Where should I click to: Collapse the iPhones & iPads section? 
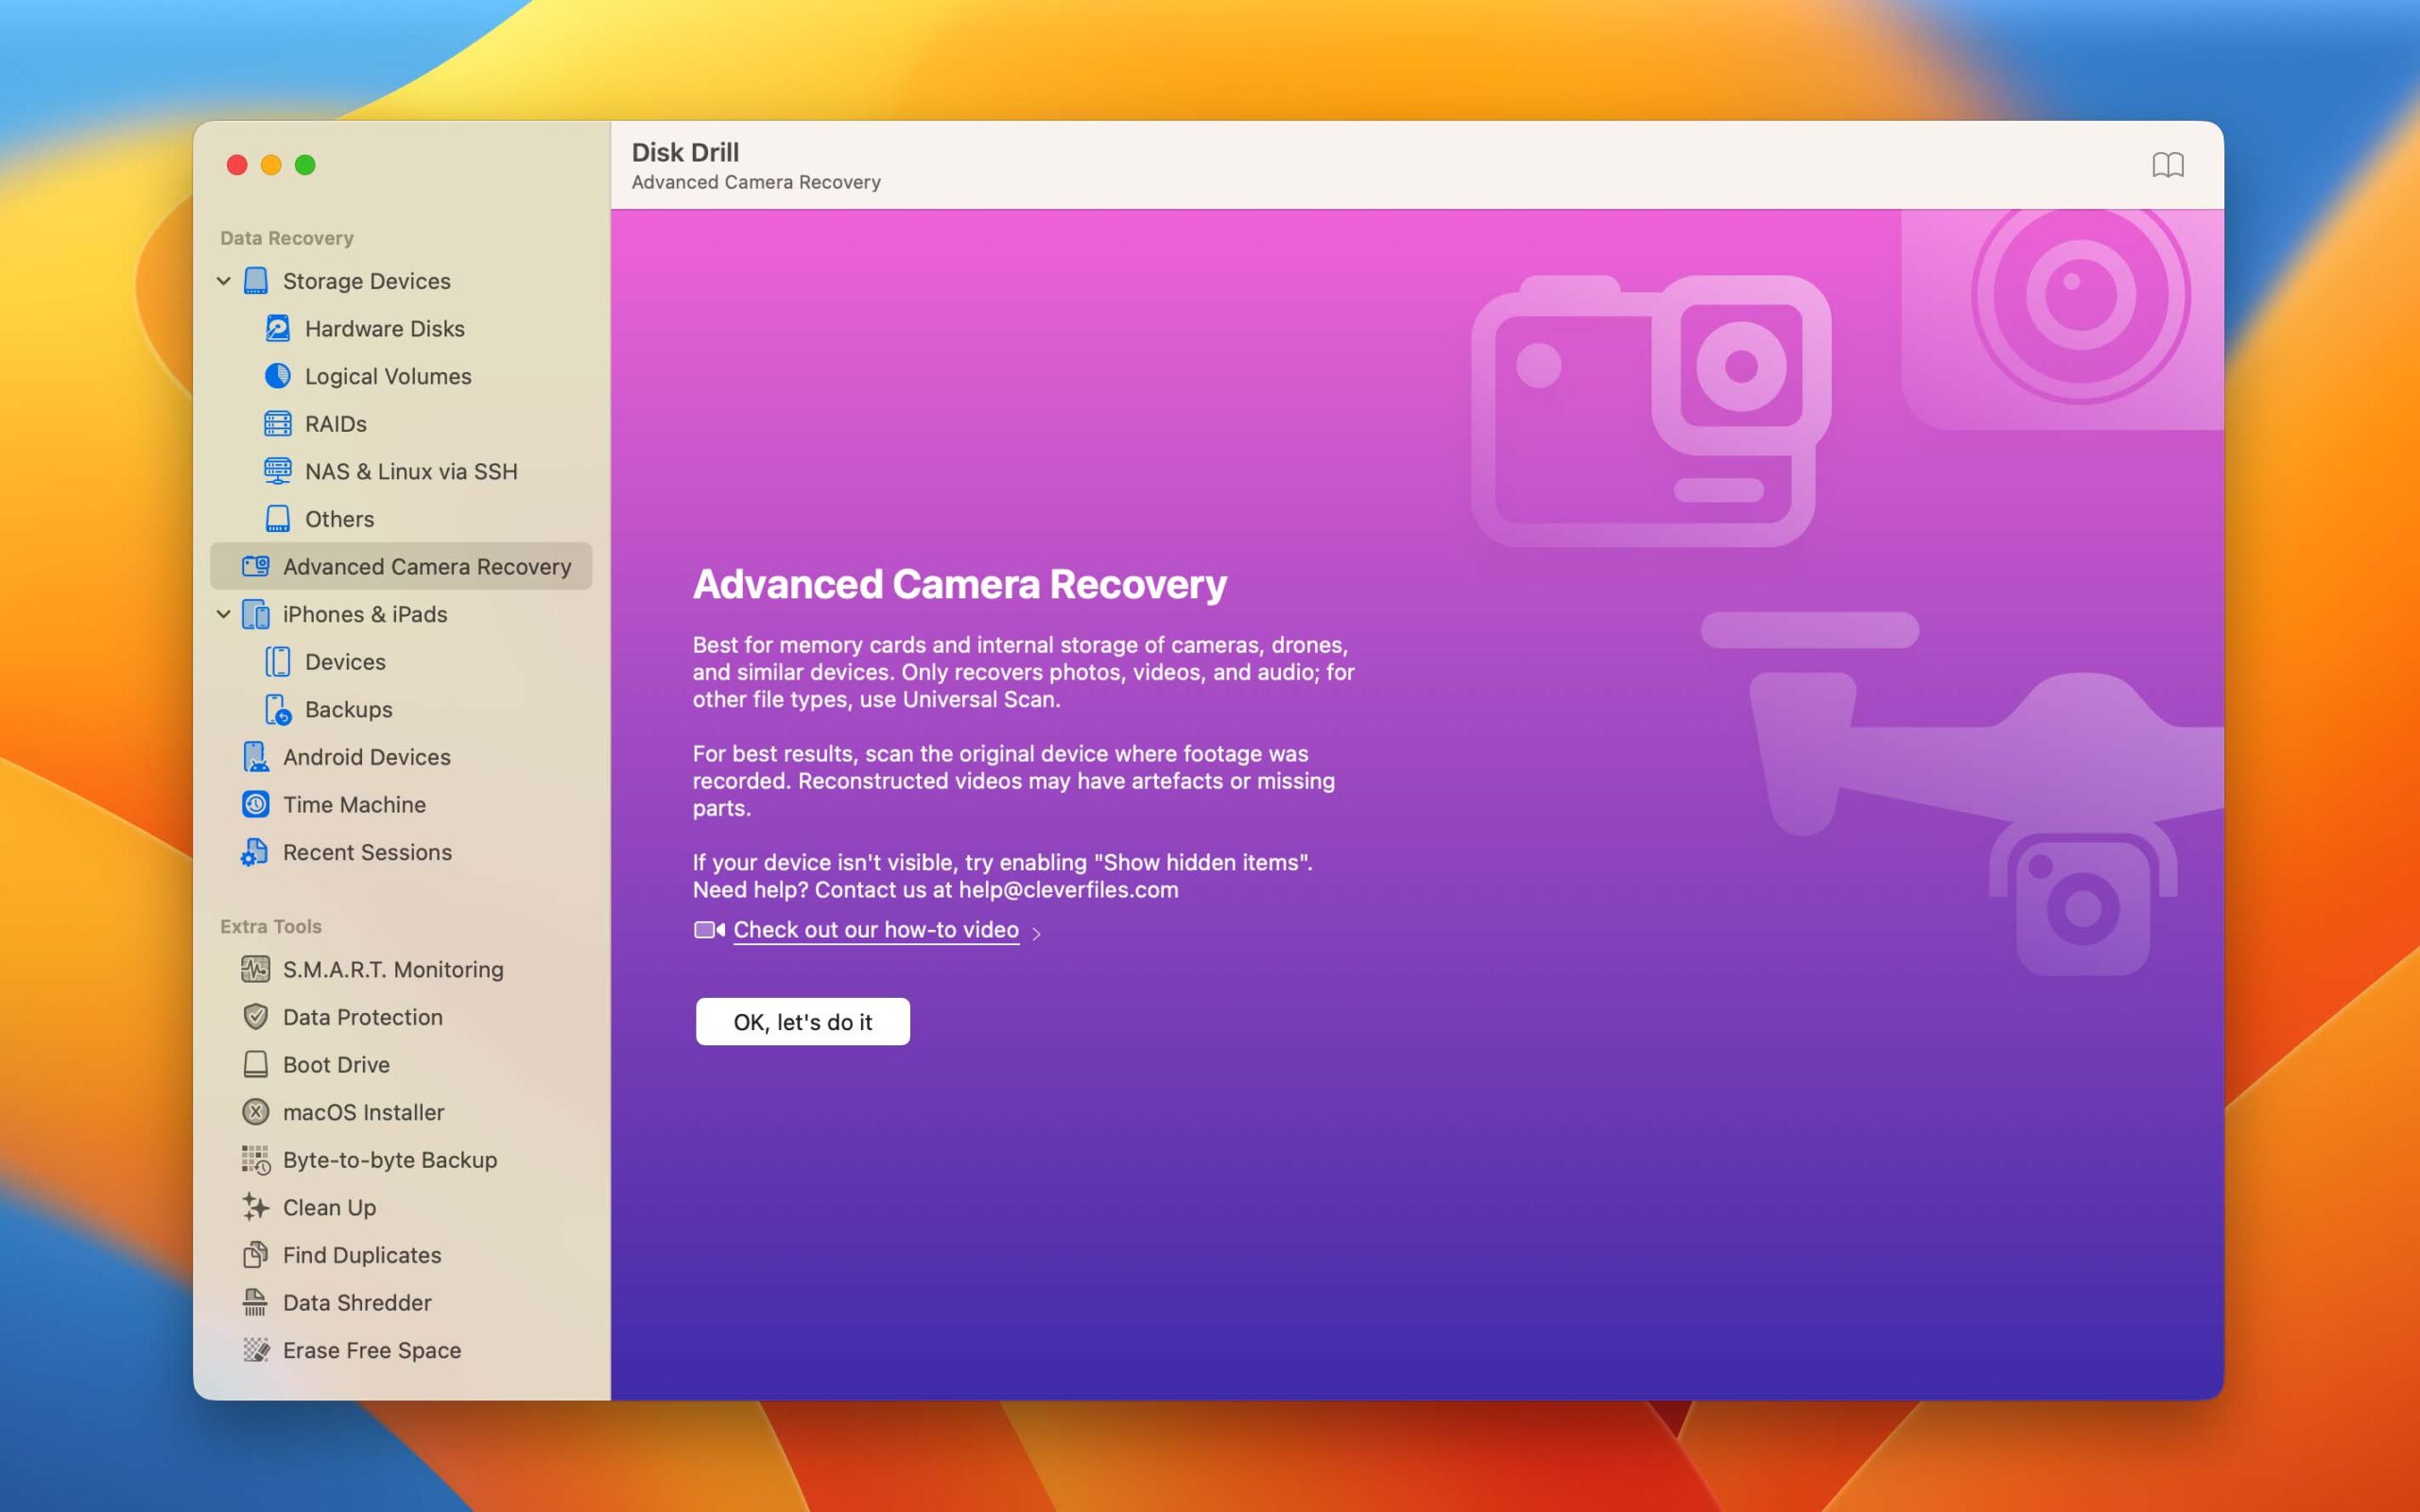[224, 614]
